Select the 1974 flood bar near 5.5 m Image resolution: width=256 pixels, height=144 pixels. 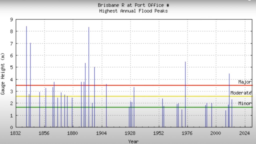(x=185, y=94)
